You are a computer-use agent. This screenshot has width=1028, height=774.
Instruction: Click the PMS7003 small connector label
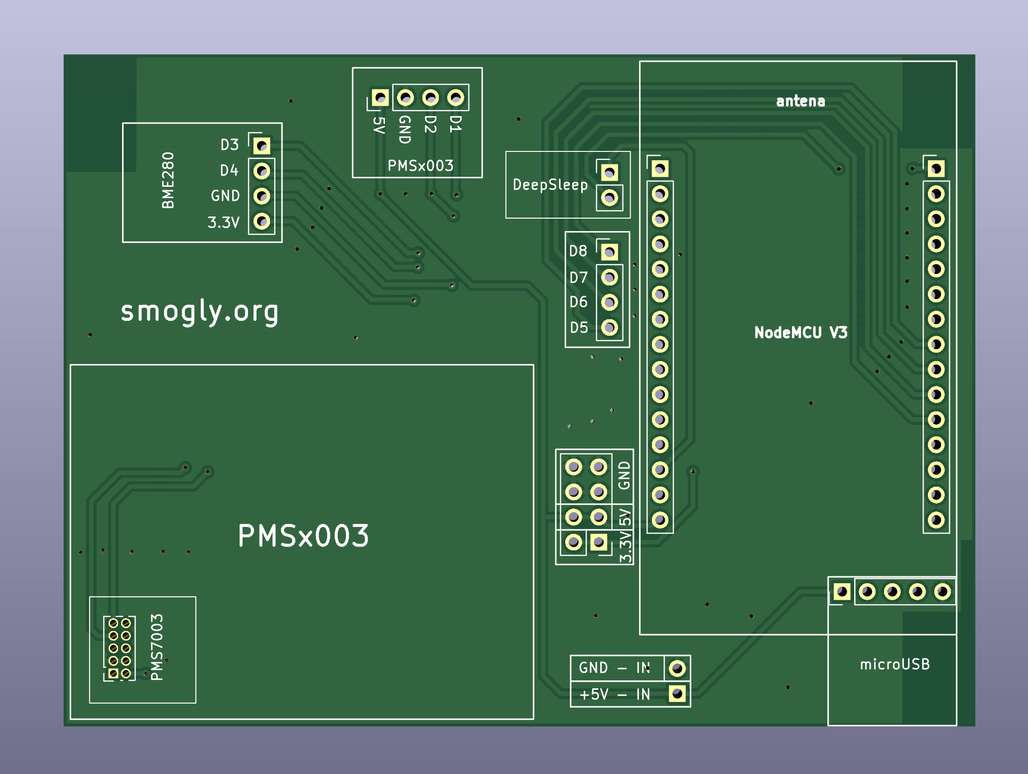(156, 647)
